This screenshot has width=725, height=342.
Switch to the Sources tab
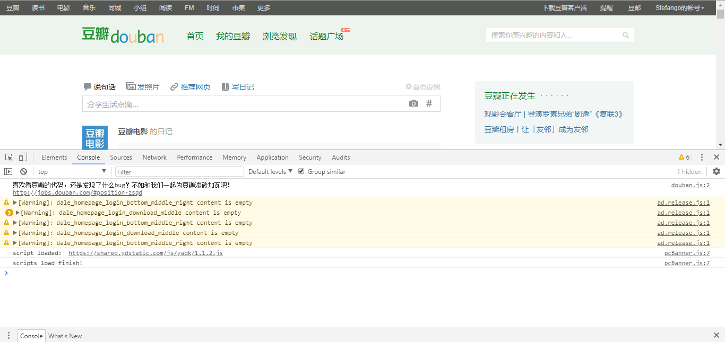click(121, 157)
